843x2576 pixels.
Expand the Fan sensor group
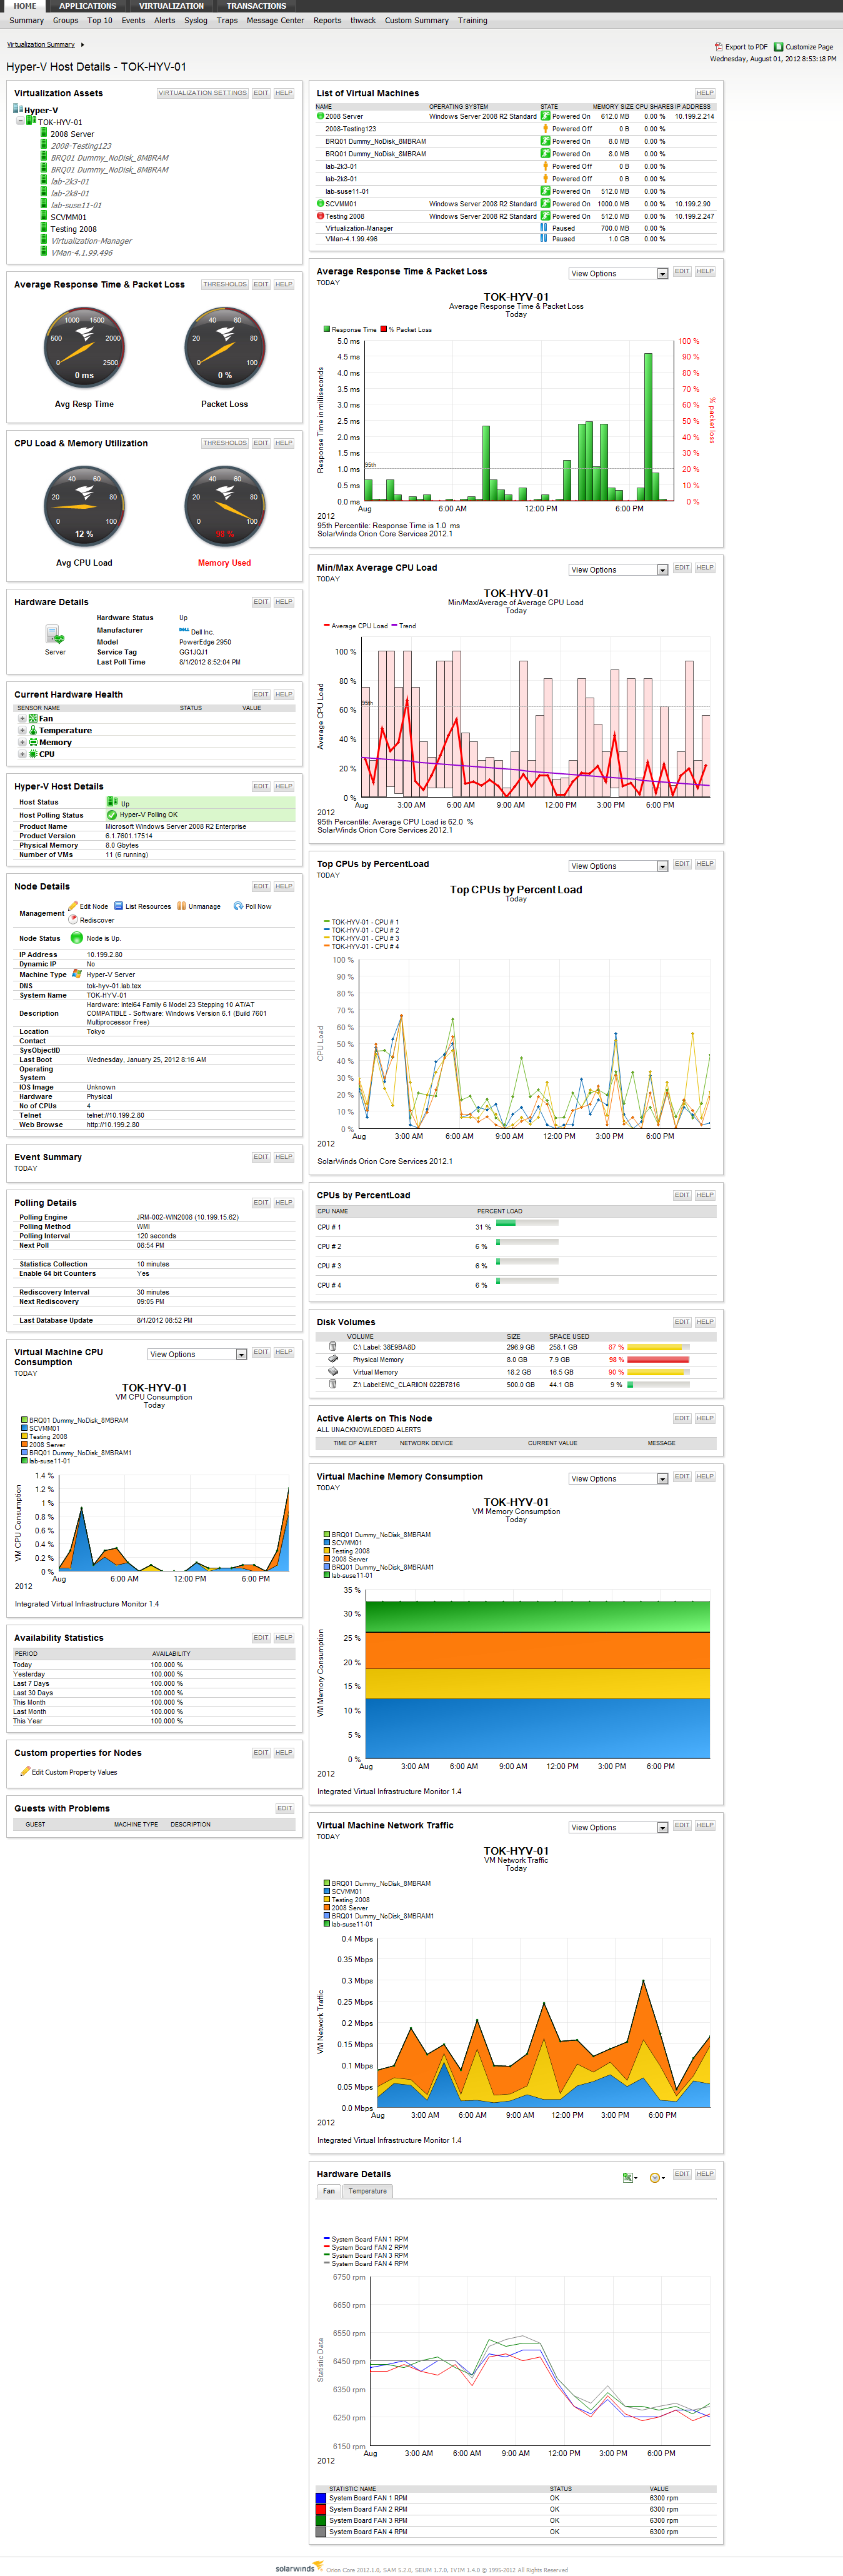[x=22, y=718]
